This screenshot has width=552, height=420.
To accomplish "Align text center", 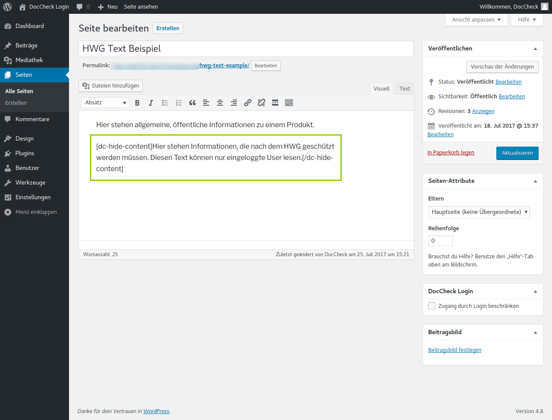I will [x=220, y=103].
